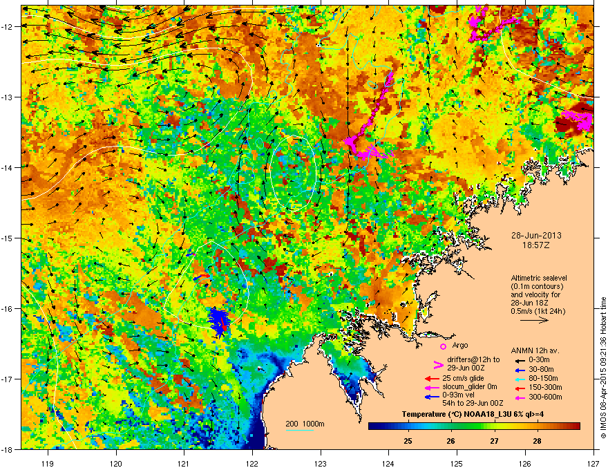608x470 pixels.
Task: Click longitude tick label 125
Action: [x=457, y=463]
